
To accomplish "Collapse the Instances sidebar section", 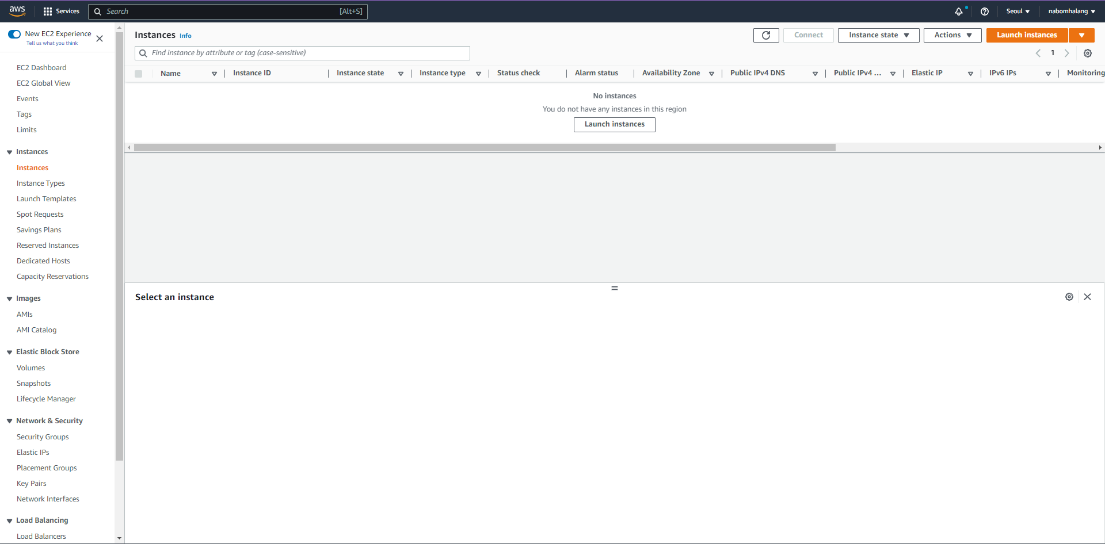I will [x=9, y=152].
